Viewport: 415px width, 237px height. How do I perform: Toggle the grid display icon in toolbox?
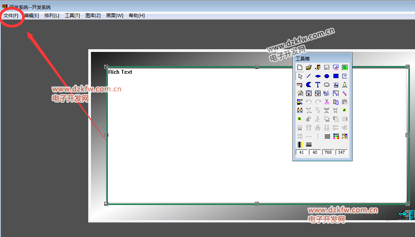point(327,136)
